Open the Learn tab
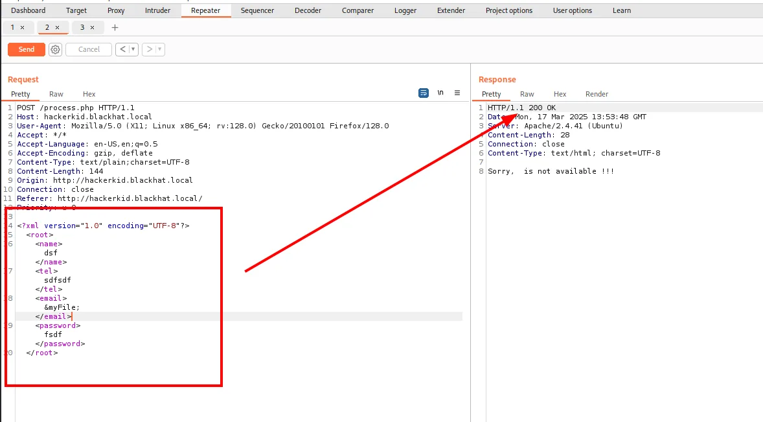Viewport: 763px width, 422px height. point(621,10)
